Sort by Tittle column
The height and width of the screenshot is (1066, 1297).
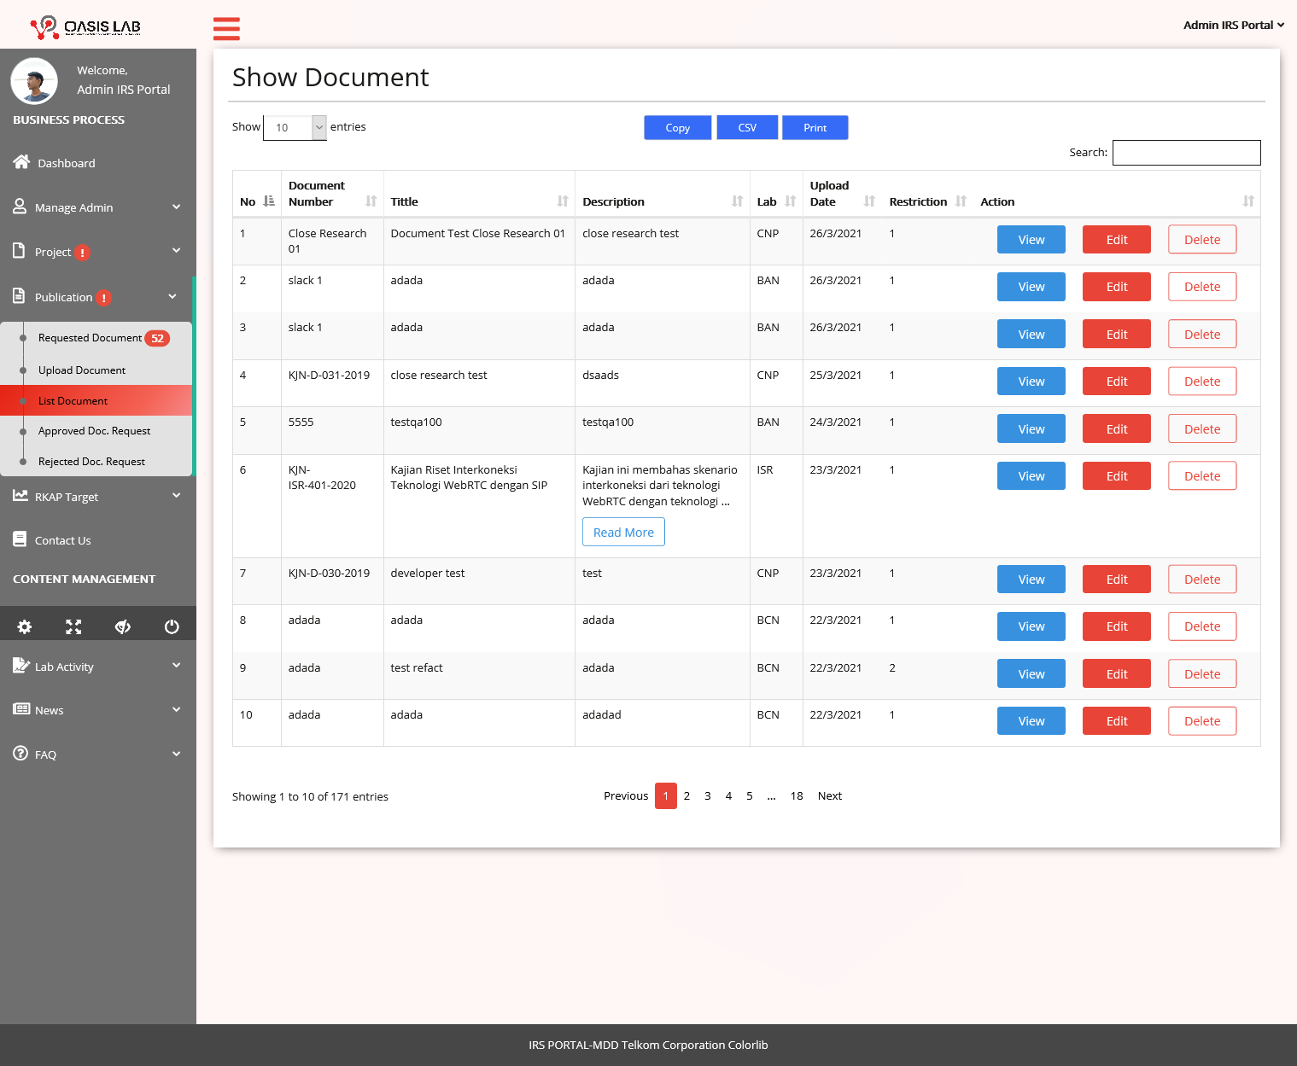pos(563,201)
